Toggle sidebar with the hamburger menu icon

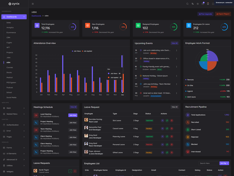point(33,4)
